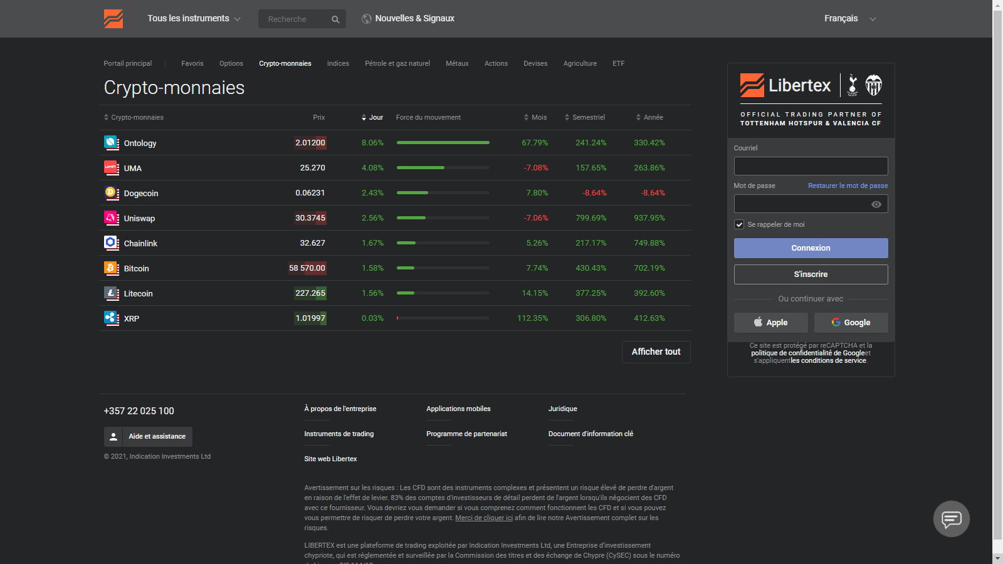Open the Juridique footer link
The width and height of the screenshot is (1003, 564).
pos(563,409)
